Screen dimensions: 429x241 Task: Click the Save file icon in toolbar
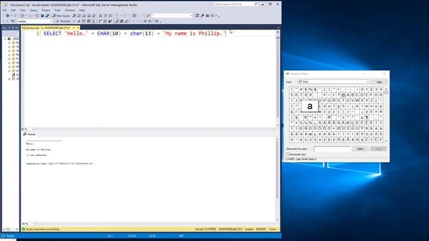point(42,15)
